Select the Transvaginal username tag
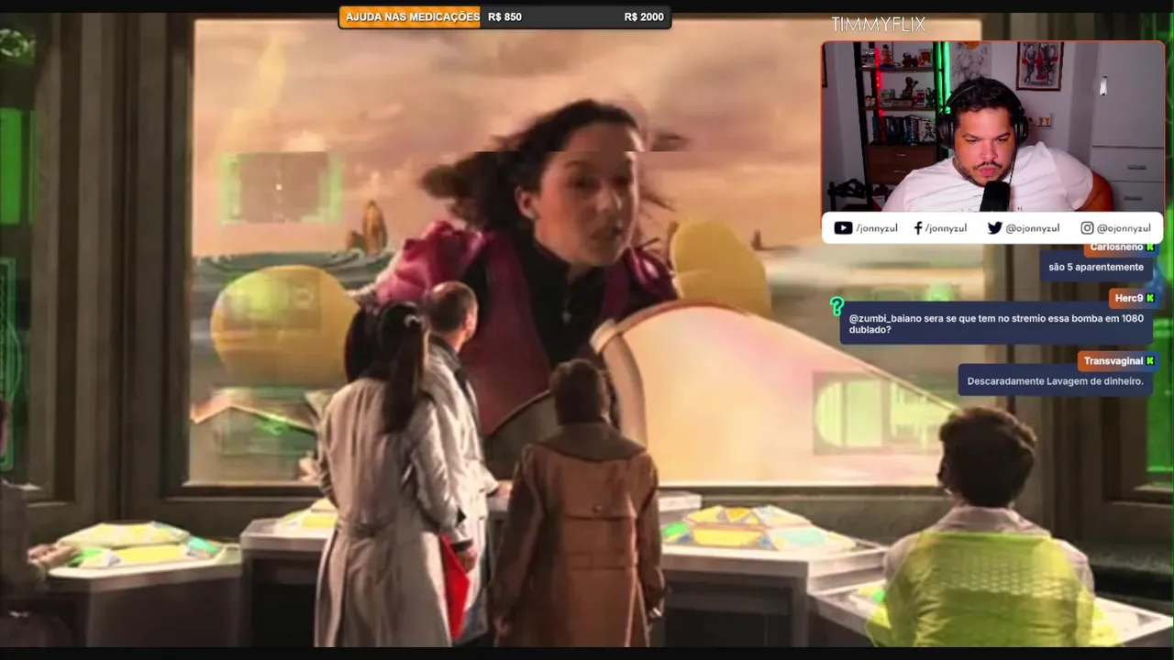Viewport: 1174px width, 660px height. (x=1118, y=361)
